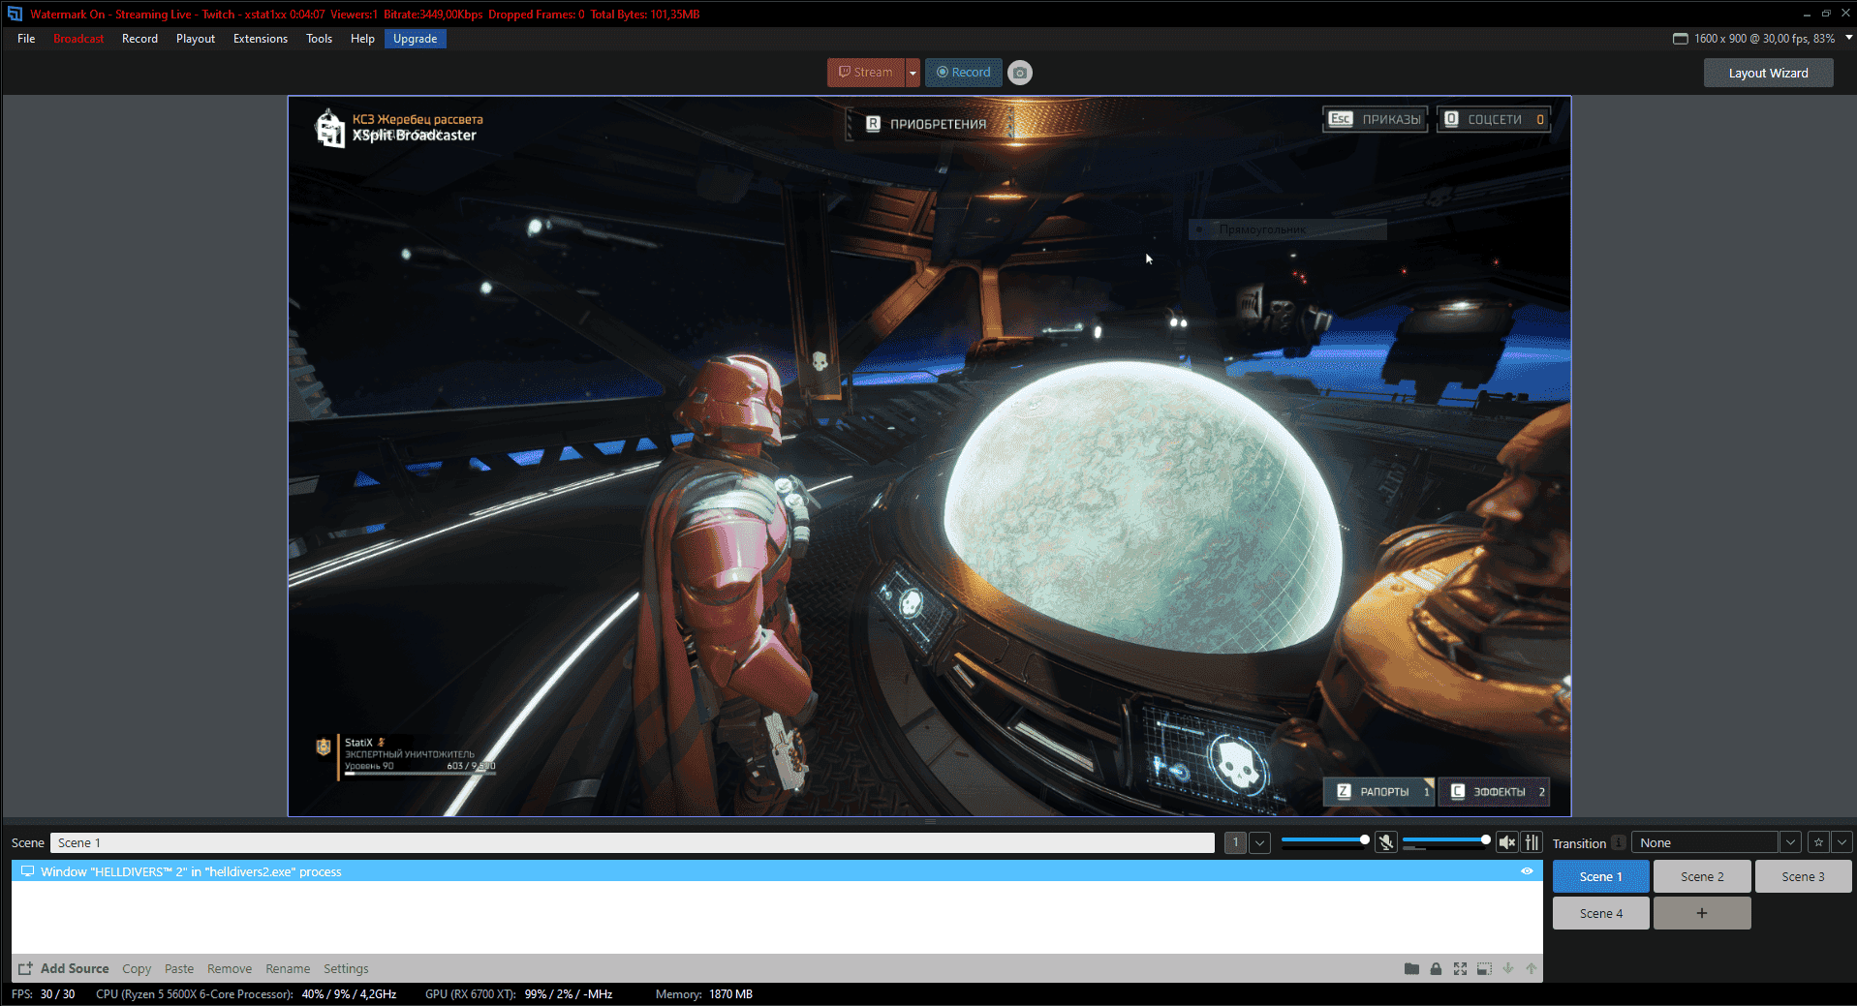Open the audio mixer settings icon
This screenshot has height=1006, width=1857.
tap(1532, 842)
